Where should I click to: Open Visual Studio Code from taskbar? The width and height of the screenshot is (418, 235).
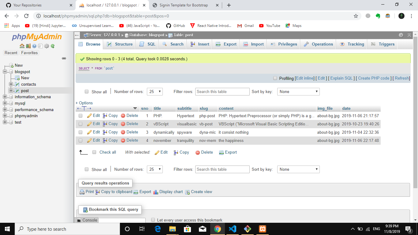click(x=233, y=229)
